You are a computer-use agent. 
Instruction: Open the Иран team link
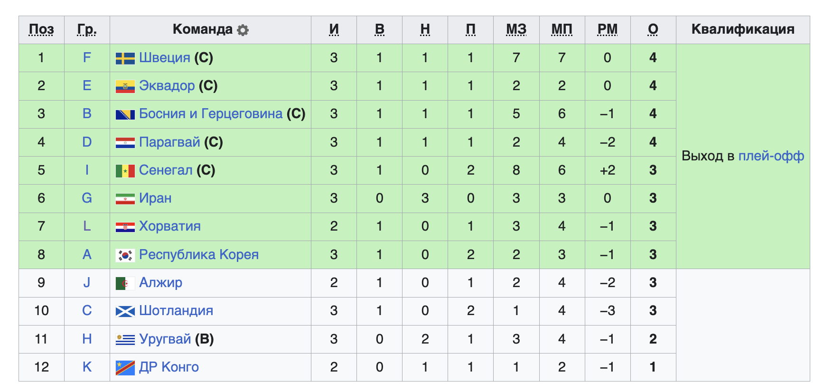(155, 198)
